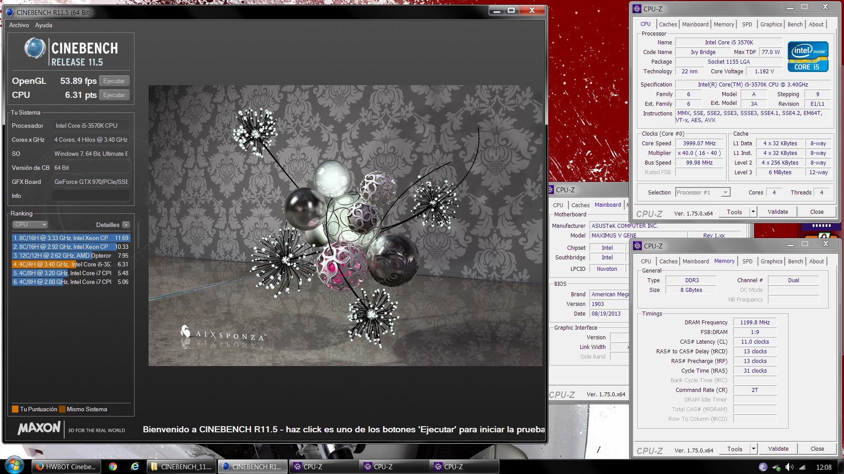This screenshot has height=474, width=844.
Task: Click Tools in Memory CPU-Z window
Action: (x=735, y=449)
